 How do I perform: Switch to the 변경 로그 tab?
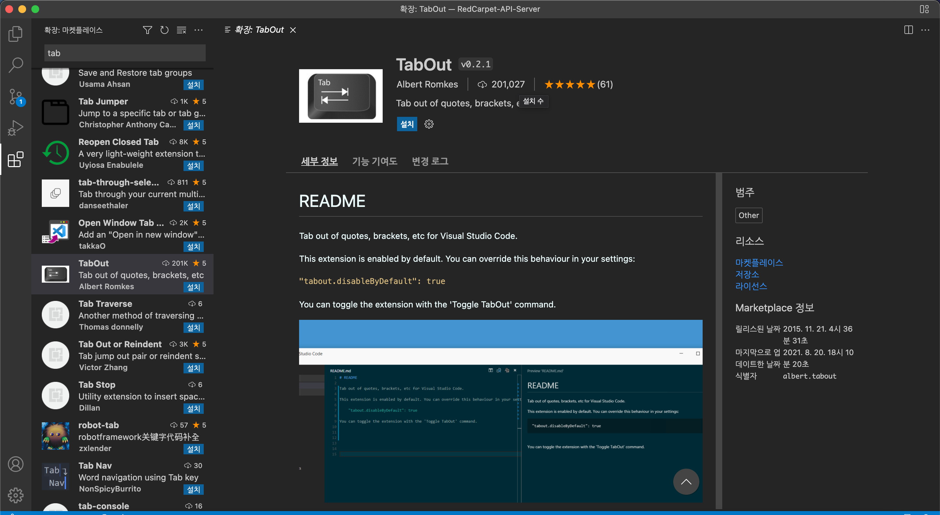pyautogui.click(x=430, y=161)
